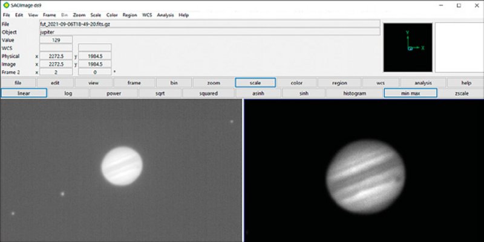
Task: Click the panner thumbnail with XY axes
Action: (408, 48)
